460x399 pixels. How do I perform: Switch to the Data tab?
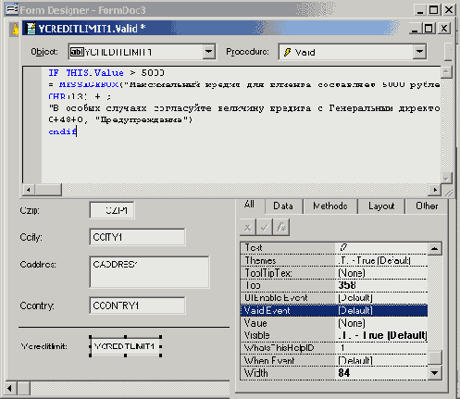(283, 206)
